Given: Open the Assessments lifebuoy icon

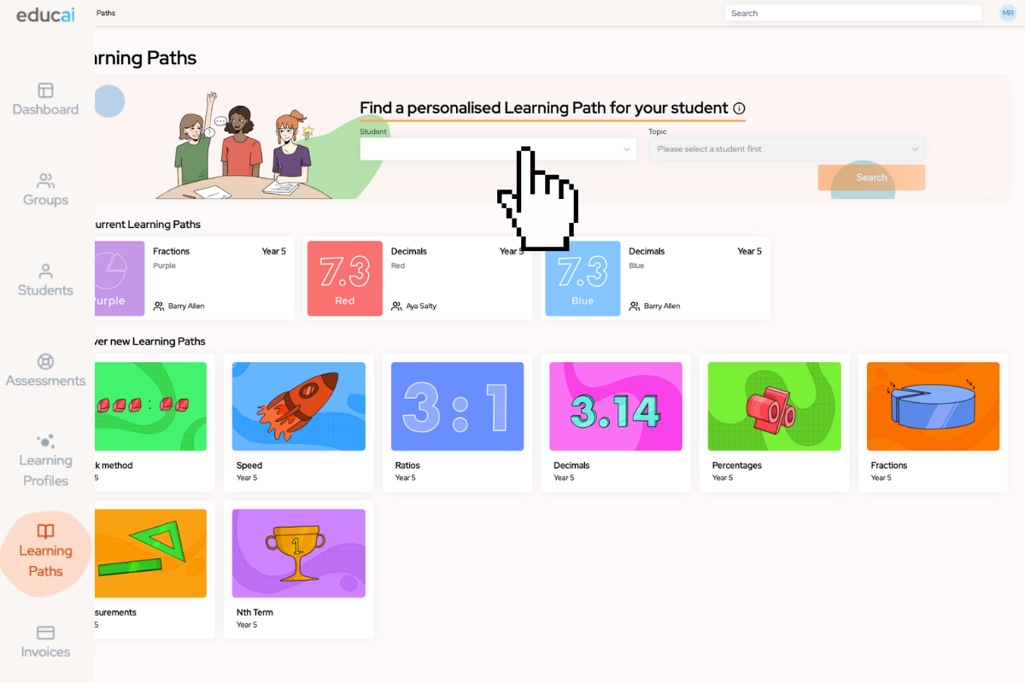Looking at the screenshot, I should click(46, 362).
